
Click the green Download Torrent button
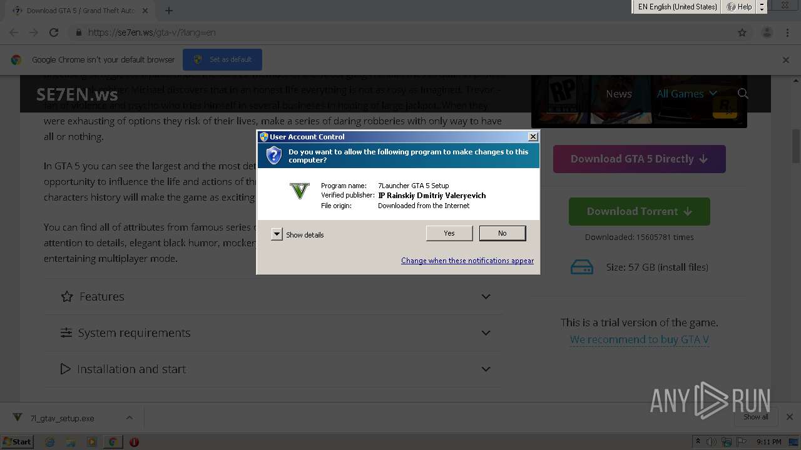pos(639,211)
